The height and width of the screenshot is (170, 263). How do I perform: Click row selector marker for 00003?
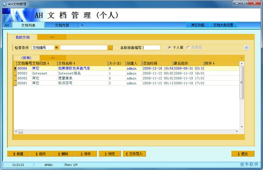pos(15,73)
